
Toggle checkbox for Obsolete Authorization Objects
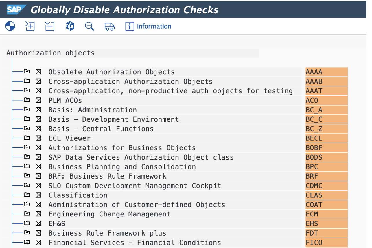[38, 72]
